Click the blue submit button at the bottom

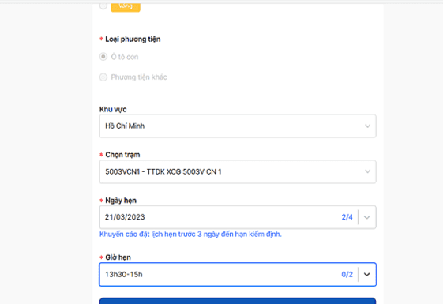(238, 301)
